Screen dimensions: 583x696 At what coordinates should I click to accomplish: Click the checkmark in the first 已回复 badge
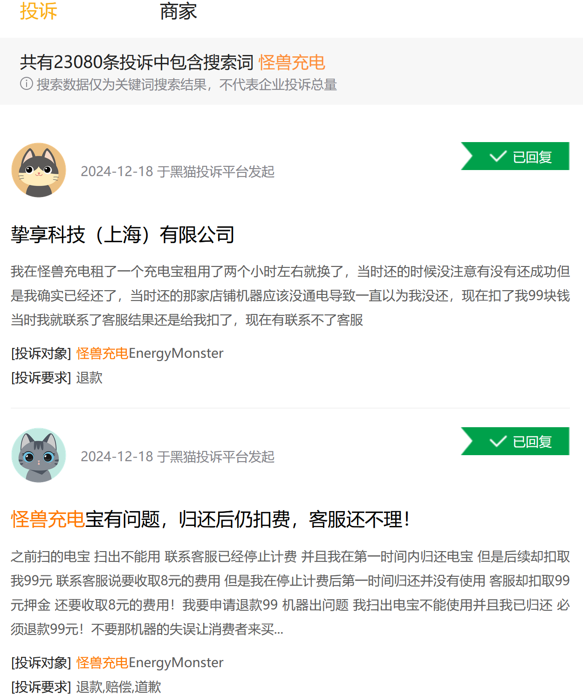click(498, 156)
